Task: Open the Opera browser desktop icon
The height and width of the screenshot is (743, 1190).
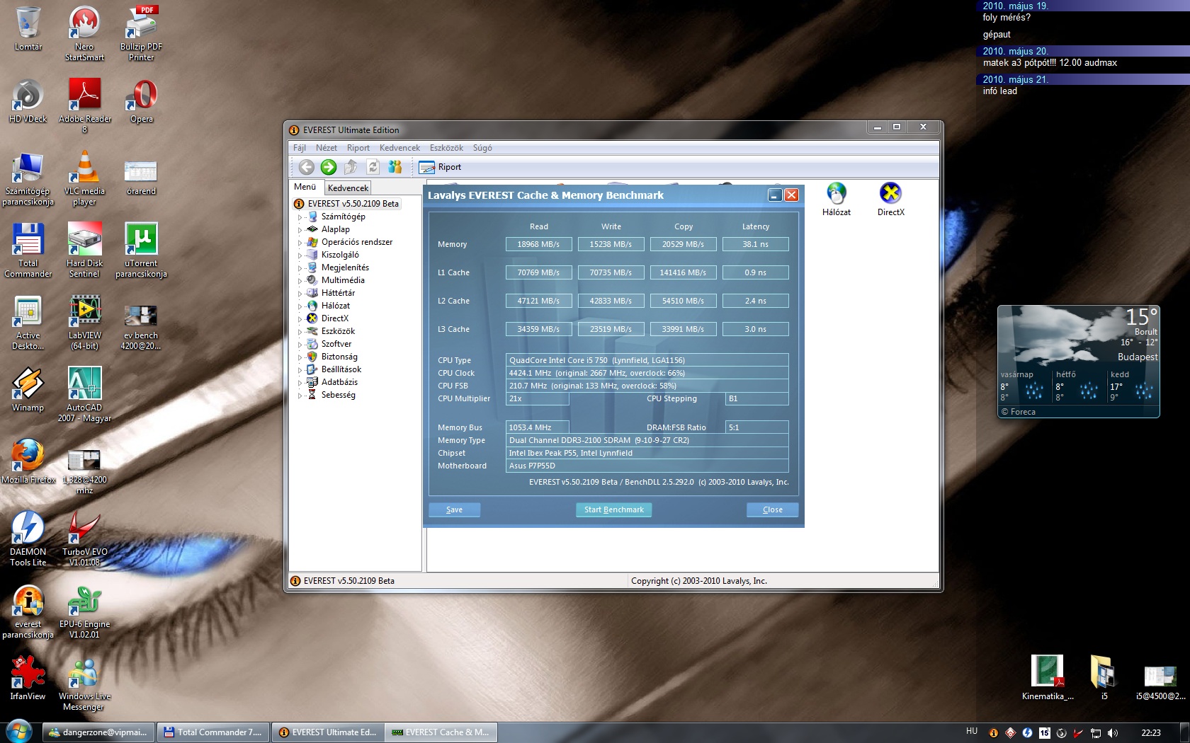Action: [142, 101]
